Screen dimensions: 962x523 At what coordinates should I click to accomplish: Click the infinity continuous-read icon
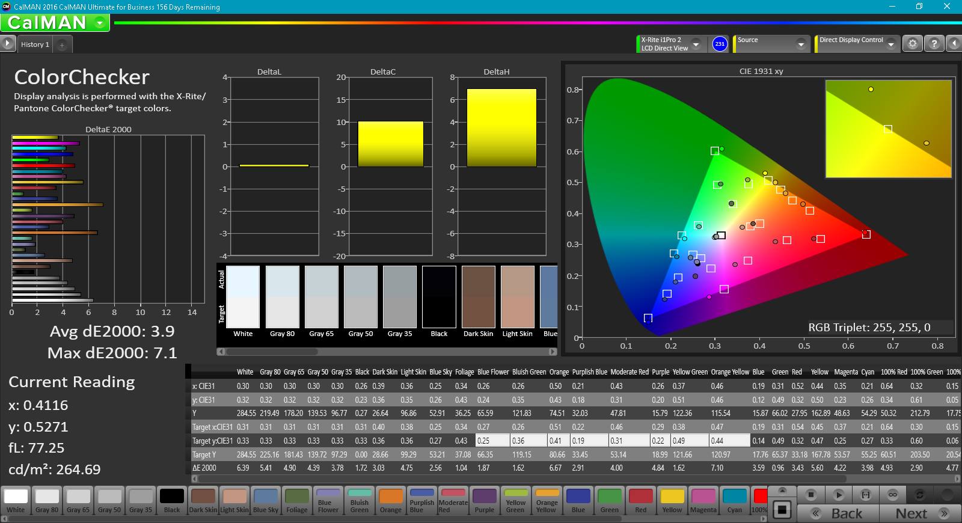coord(893,495)
